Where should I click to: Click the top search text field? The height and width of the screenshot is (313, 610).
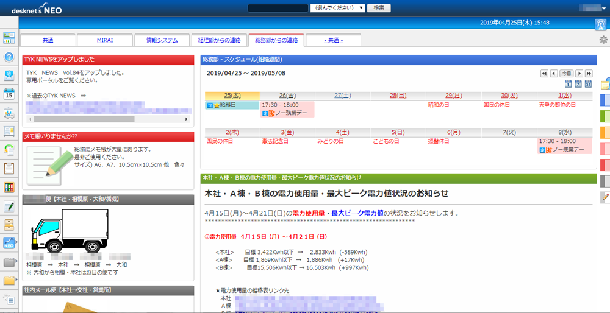pos(278,8)
